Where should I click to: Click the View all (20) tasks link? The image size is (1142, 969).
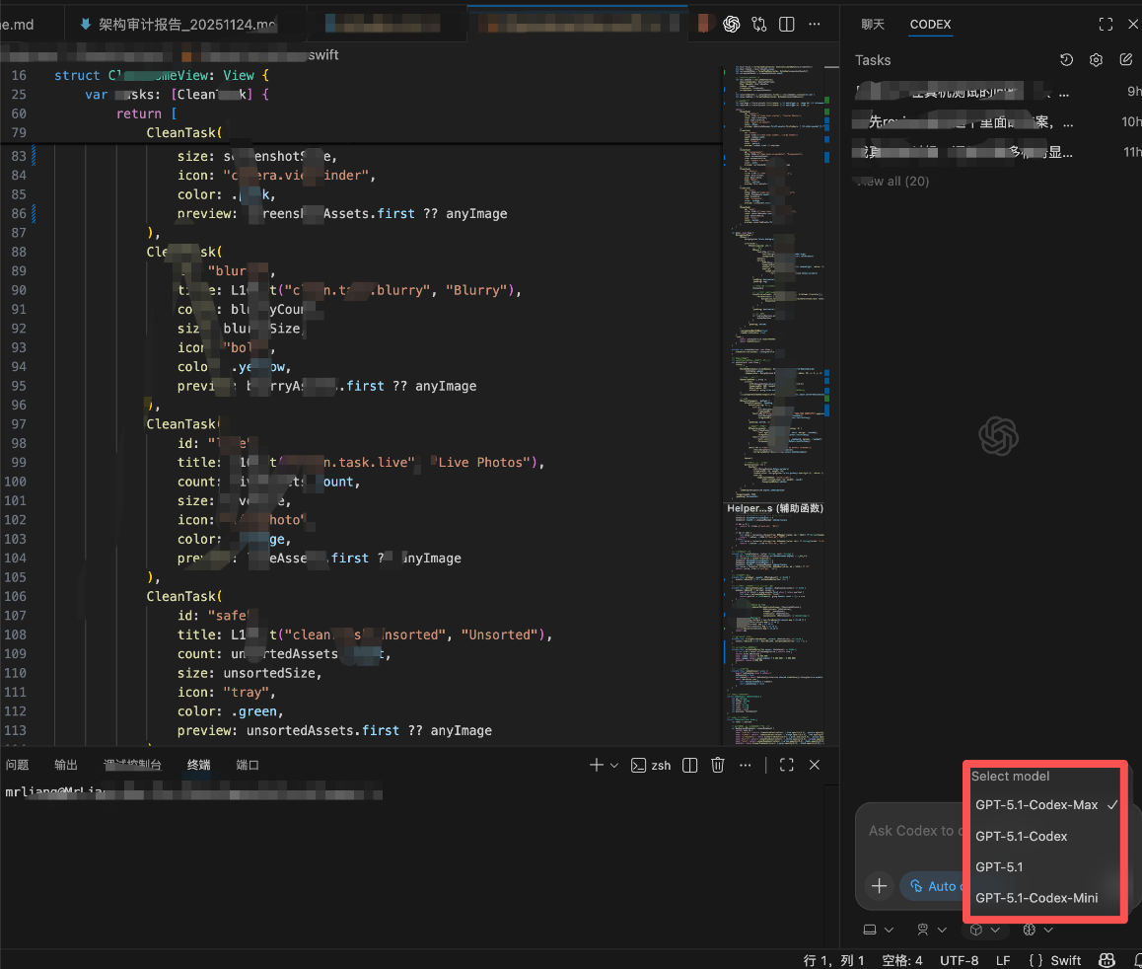point(892,182)
